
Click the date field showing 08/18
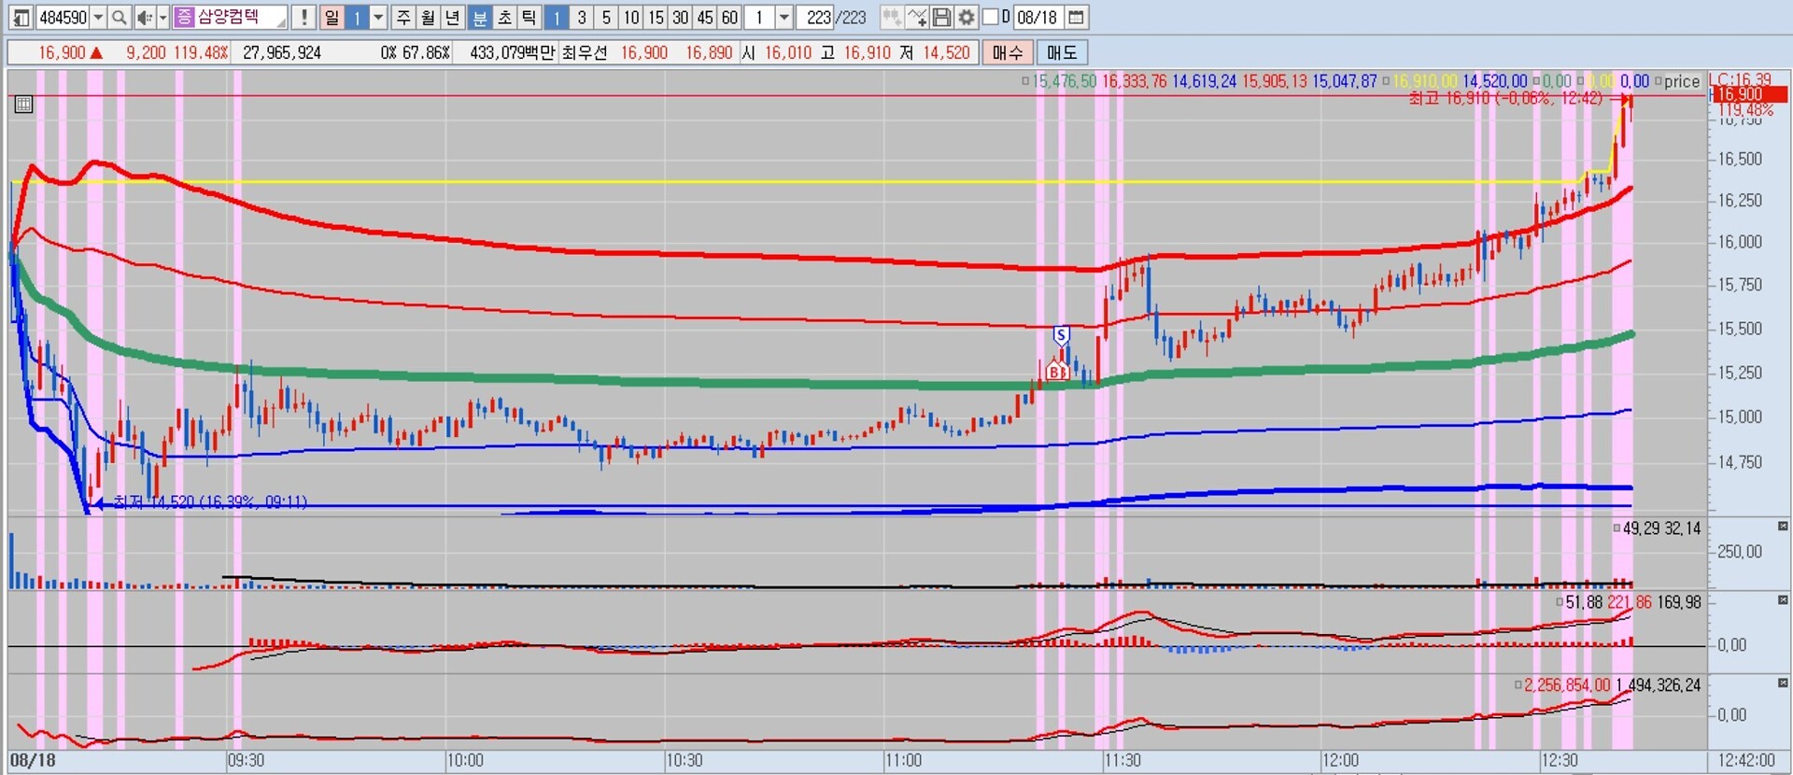[1038, 17]
